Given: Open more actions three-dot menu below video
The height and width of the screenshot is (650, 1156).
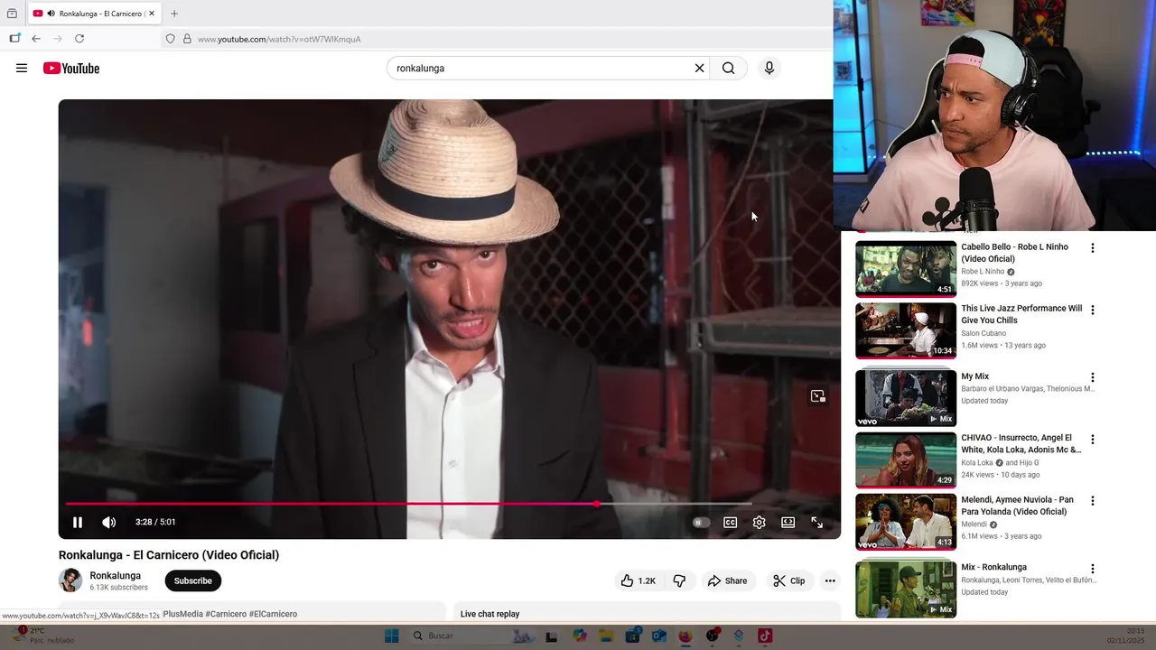Looking at the screenshot, I should (x=830, y=580).
